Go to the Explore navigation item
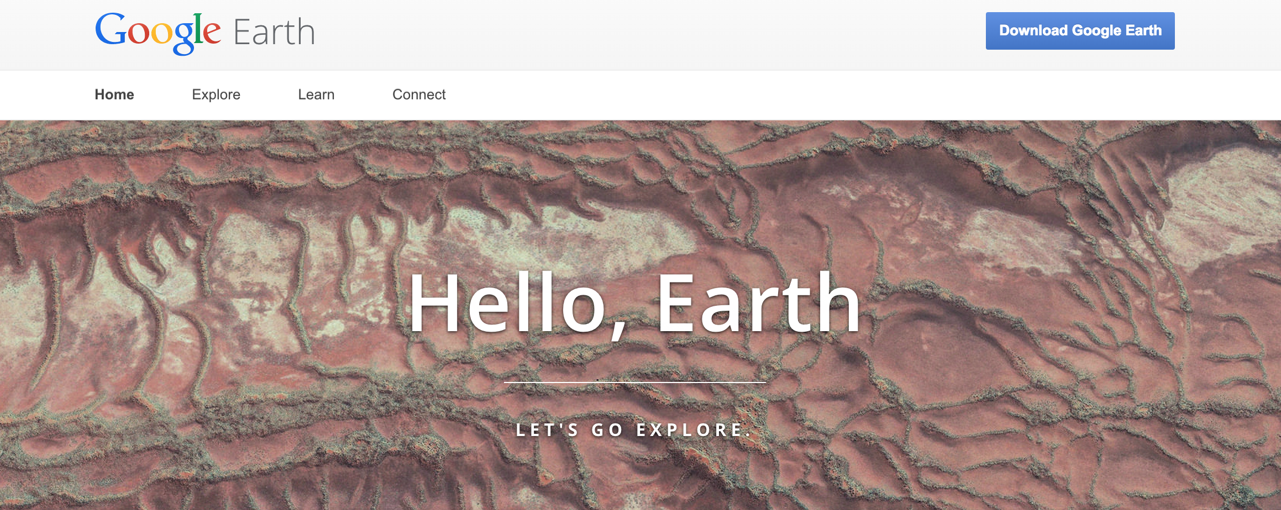Viewport: 1281px width, 510px height. pyautogui.click(x=216, y=95)
